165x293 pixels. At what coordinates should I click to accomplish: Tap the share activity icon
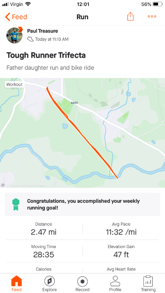point(130,16)
